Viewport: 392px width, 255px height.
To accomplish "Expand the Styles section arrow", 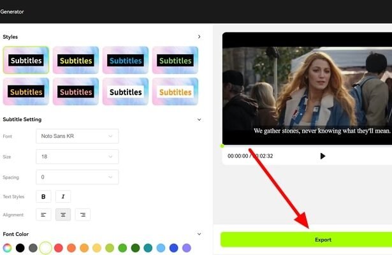I will pyautogui.click(x=199, y=37).
